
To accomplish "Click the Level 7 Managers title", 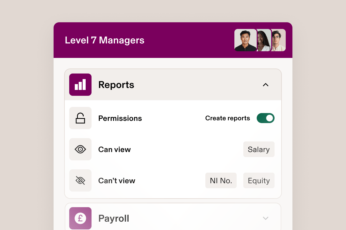I will click(x=105, y=40).
